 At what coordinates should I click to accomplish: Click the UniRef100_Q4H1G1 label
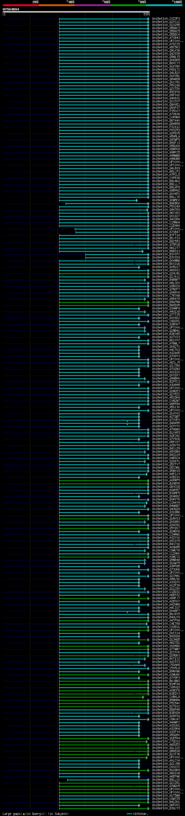(x=166, y=98)
